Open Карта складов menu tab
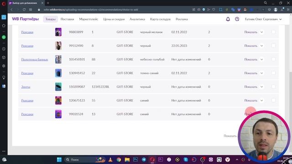The height and width of the screenshot is (164, 292). click(x=160, y=19)
